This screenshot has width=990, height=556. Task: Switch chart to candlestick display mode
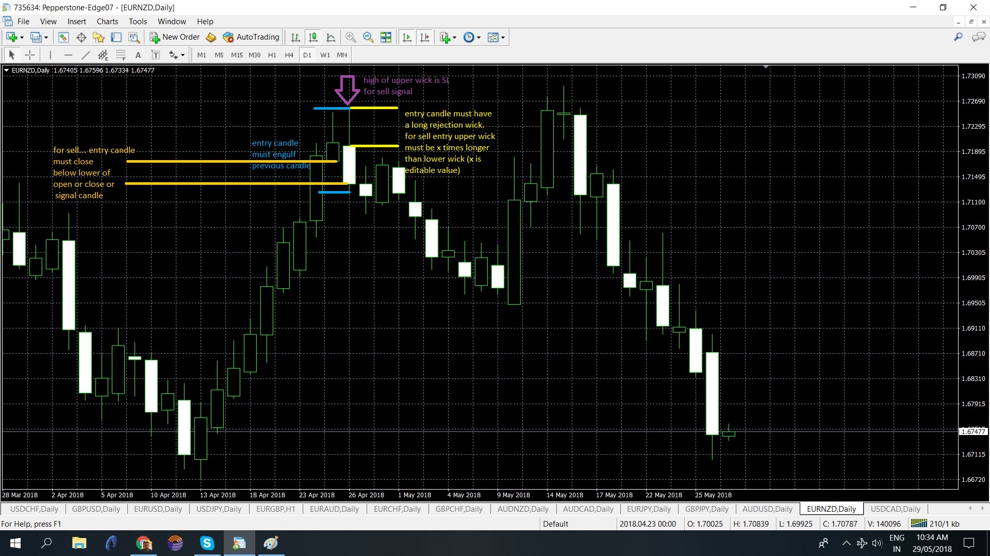click(312, 37)
